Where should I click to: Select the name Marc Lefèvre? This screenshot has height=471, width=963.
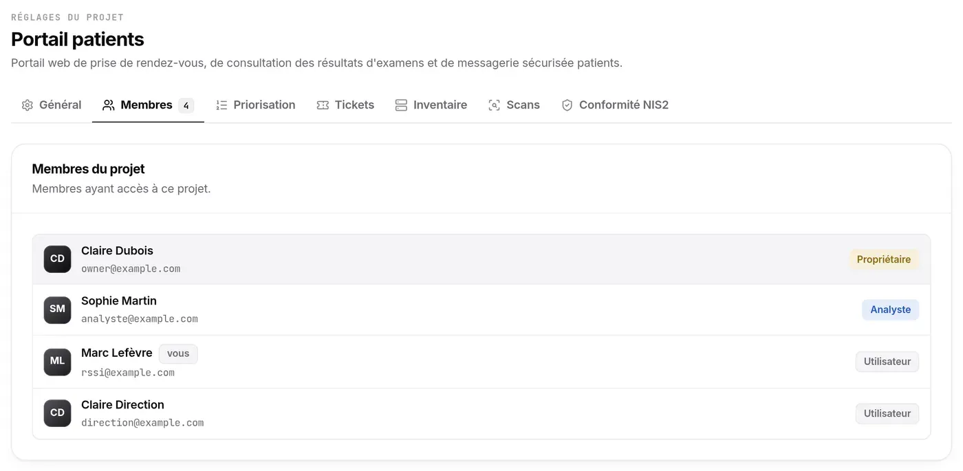[x=117, y=353]
